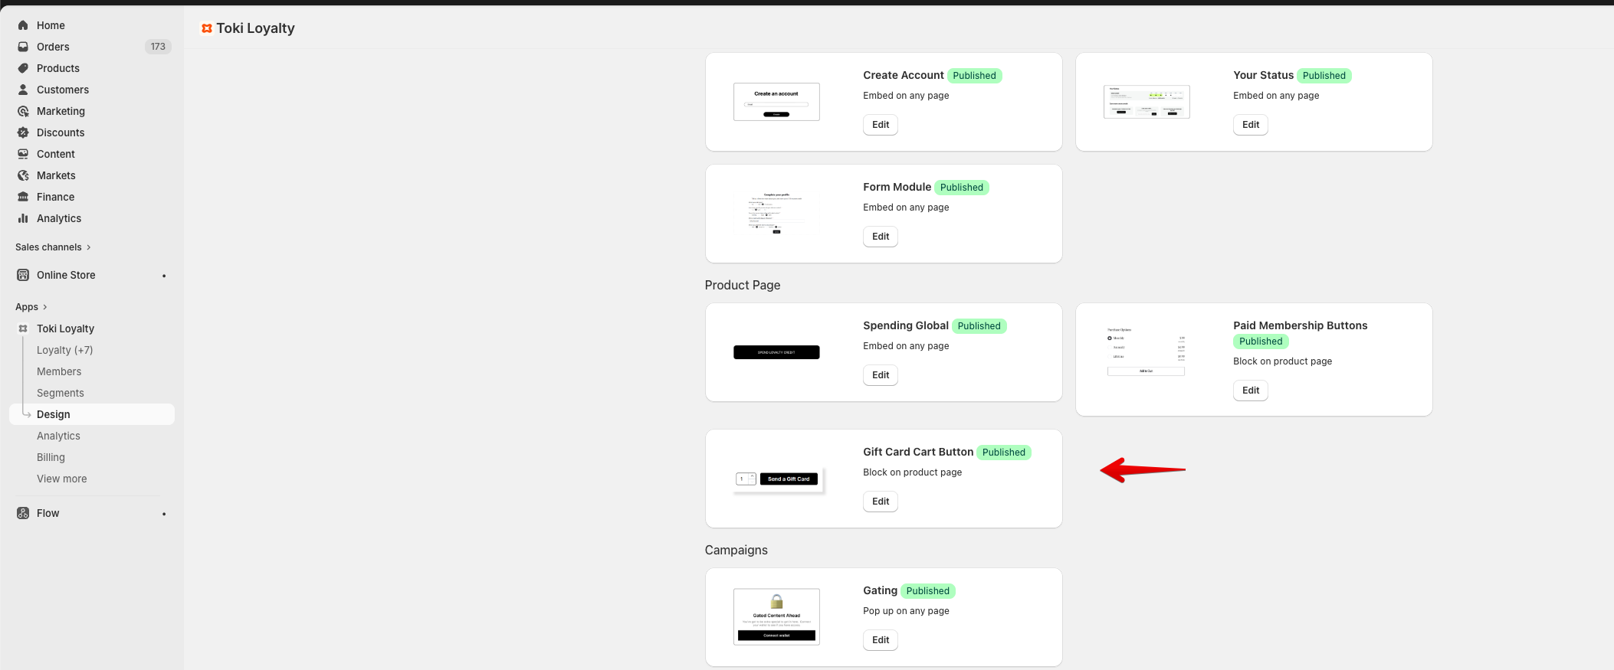Go to Segments in Toki Loyalty
This screenshot has width=1614, height=670.
click(x=61, y=393)
